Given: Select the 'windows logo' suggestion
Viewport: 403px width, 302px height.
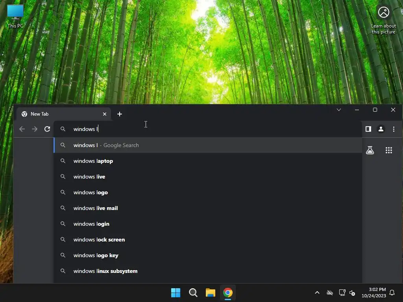Looking at the screenshot, I should pos(208,192).
